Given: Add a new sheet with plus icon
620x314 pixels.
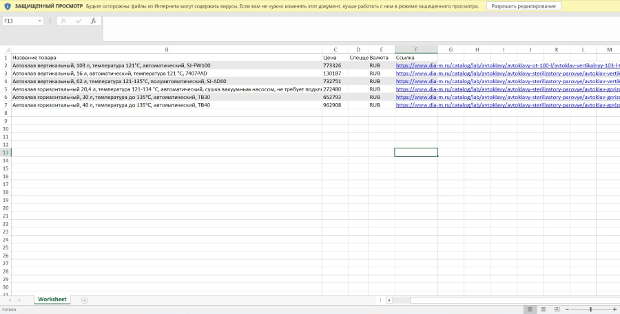Looking at the screenshot, I should pos(85,300).
